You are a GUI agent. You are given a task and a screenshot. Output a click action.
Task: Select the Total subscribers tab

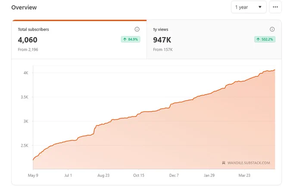[x=79, y=39]
